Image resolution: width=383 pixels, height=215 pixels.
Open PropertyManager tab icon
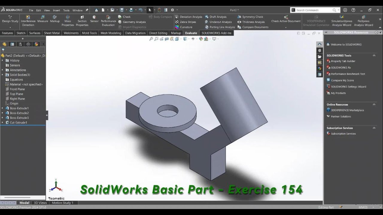pyautogui.click(x=12, y=44)
